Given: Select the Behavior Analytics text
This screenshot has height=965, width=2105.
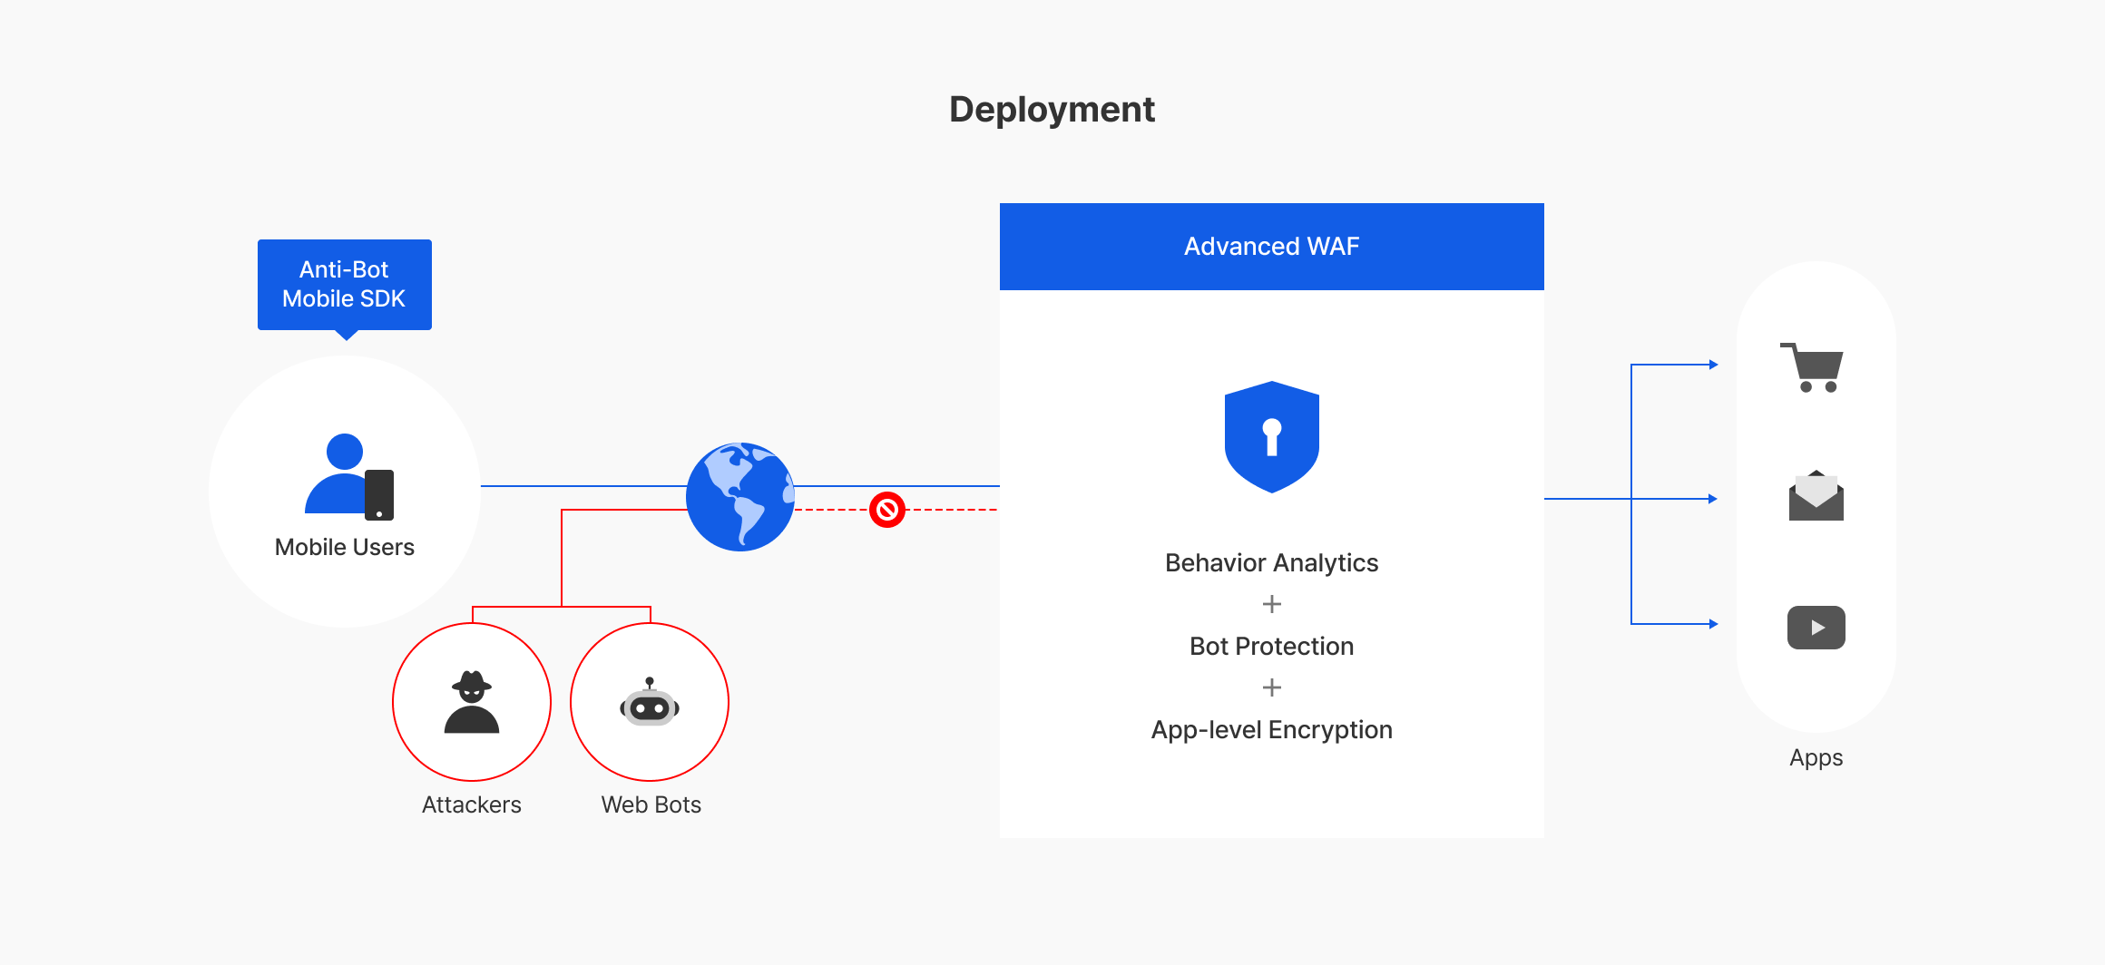Looking at the screenshot, I should (1271, 563).
